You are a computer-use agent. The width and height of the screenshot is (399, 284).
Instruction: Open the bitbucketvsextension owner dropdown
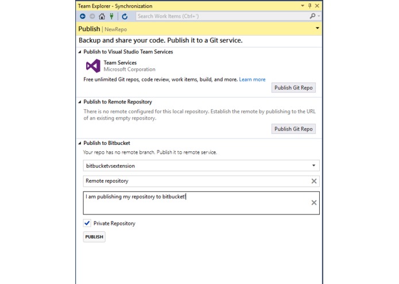(x=314, y=166)
